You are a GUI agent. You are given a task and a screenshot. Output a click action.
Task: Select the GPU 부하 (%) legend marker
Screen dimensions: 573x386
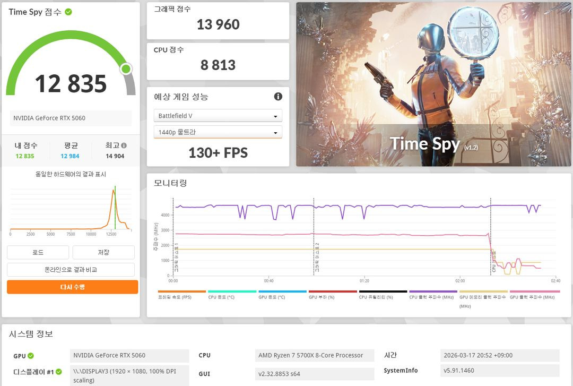[333, 291]
